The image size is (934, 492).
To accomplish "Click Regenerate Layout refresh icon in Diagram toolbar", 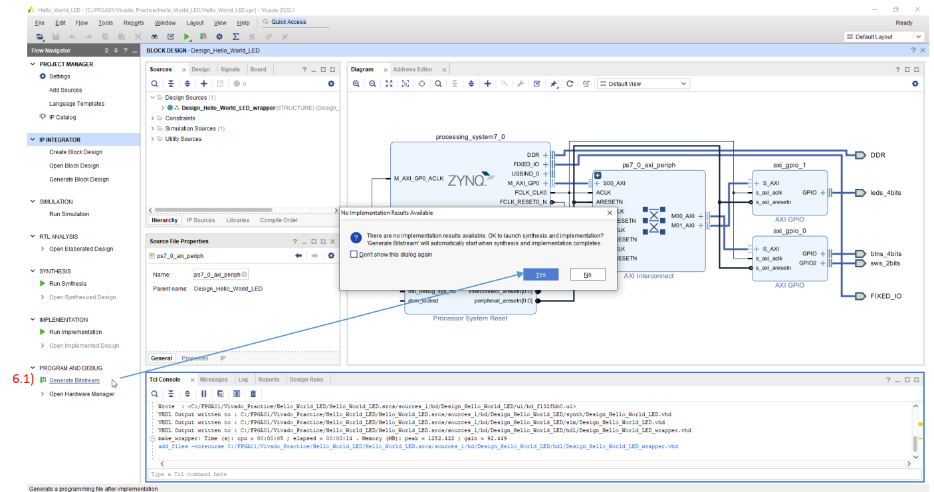I will pyautogui.click(x=570, y=84).
